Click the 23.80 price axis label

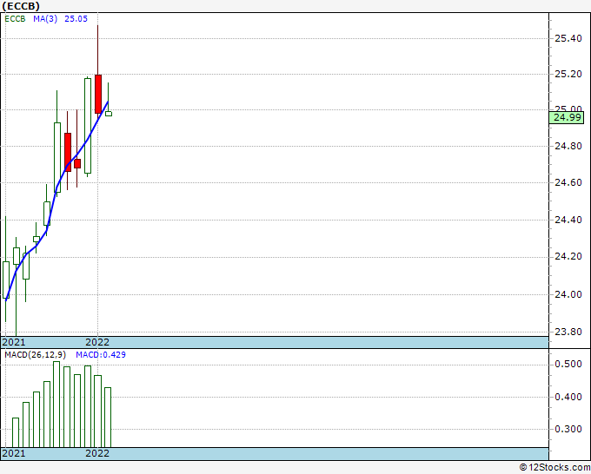pos(568,332)
